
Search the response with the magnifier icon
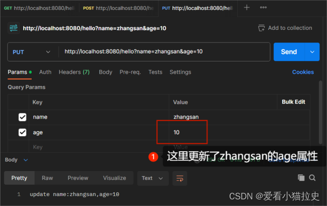pyautogui.click(x=312, y=178)
